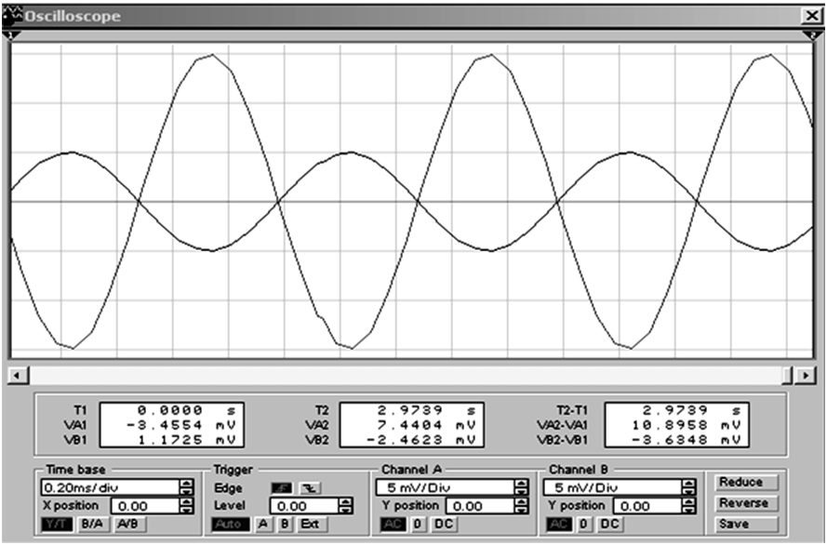Set trigger source to channel B
Viewport: 827px width, 545px height.
point(285,525)
